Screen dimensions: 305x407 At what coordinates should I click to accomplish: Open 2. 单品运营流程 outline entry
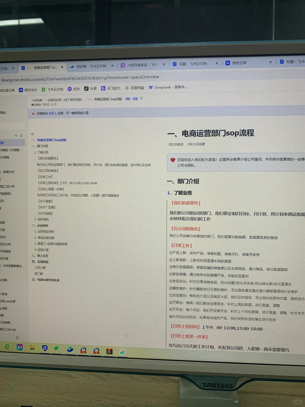[x=44, y=238]
